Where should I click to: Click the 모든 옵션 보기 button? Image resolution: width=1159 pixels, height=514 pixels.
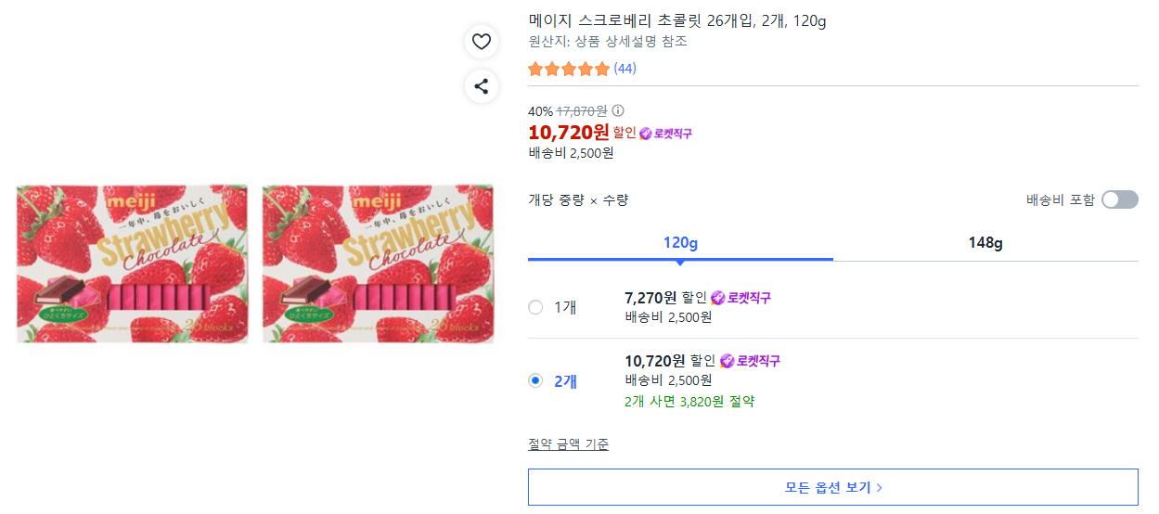click(832, 487)
